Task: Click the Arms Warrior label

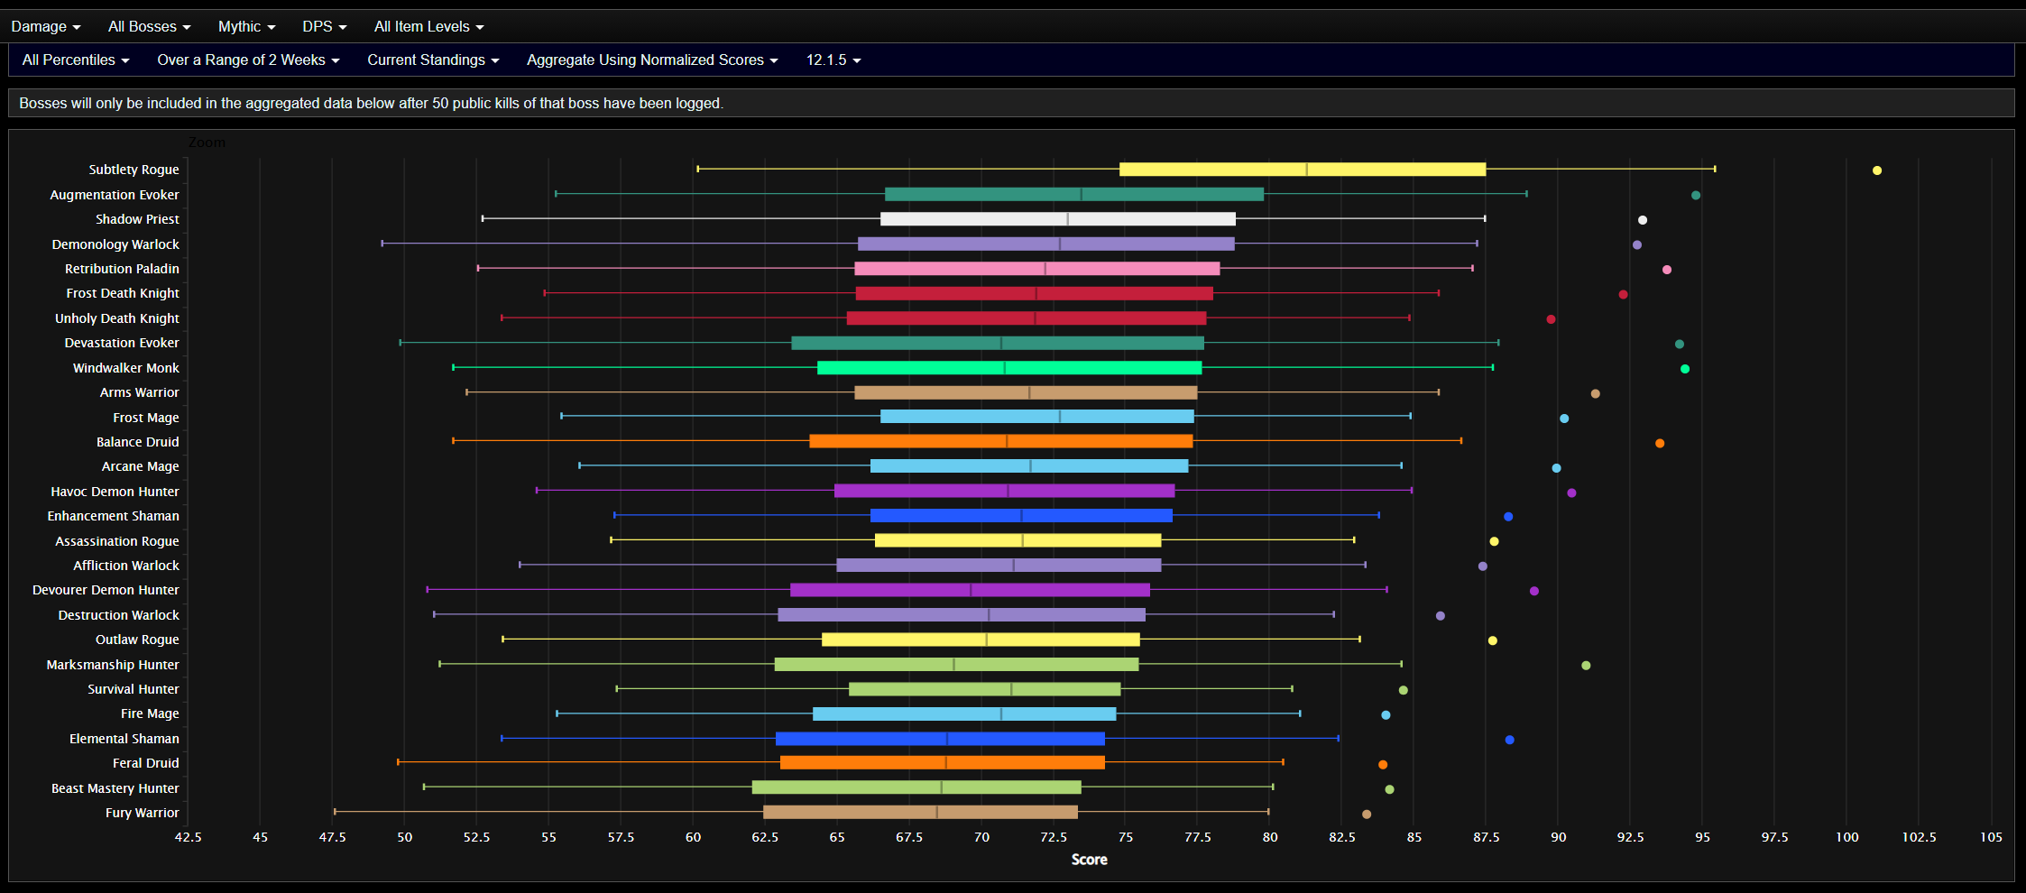Action: [x=139, y=392]
